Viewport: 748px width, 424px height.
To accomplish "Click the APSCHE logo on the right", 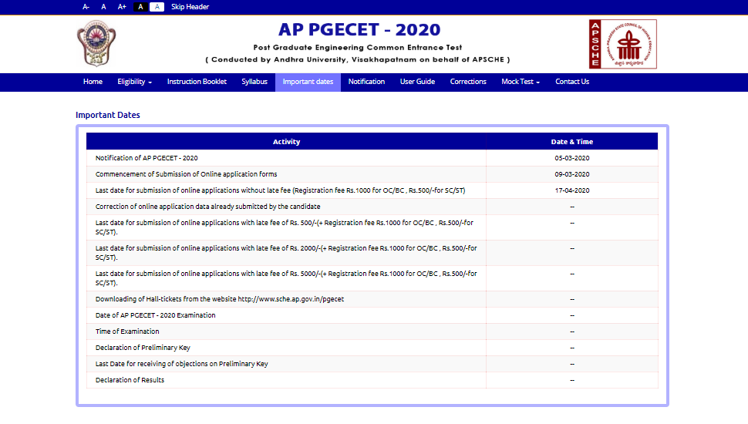I will (622, 44).
